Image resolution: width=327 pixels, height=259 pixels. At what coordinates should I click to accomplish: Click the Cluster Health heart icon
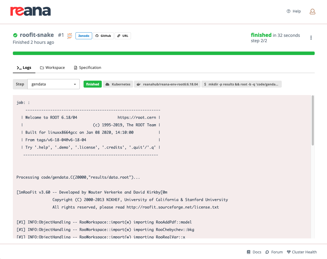tap(288, 252)
